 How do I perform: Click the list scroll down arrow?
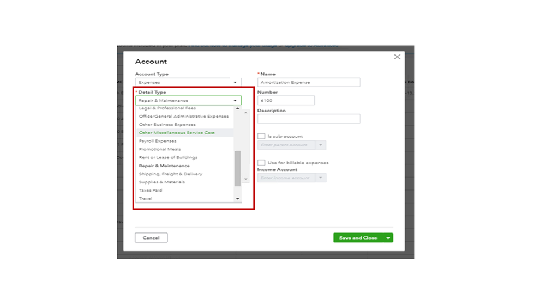[x=238, y=199]
